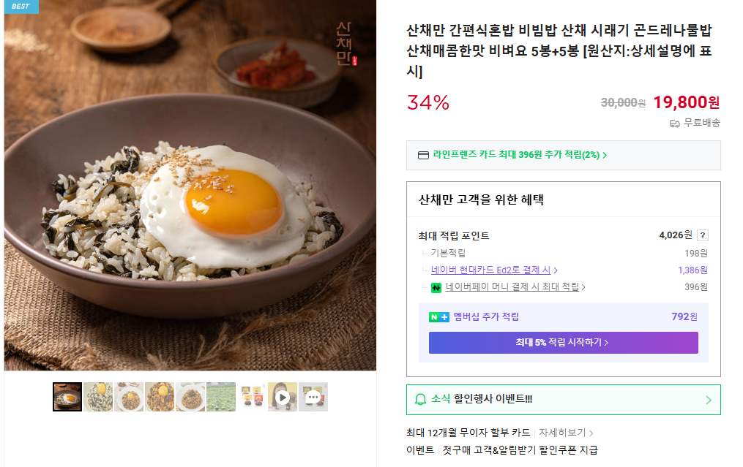Click the question mark help icon by 4,026원
743x467 pixels.
tap(703, 235)
